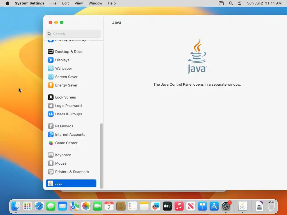Open the disk image document in Dock
This screenshot has width=287, height=215.
259,206
